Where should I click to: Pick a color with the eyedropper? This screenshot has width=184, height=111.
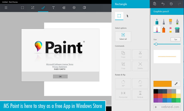click(176, 84)
